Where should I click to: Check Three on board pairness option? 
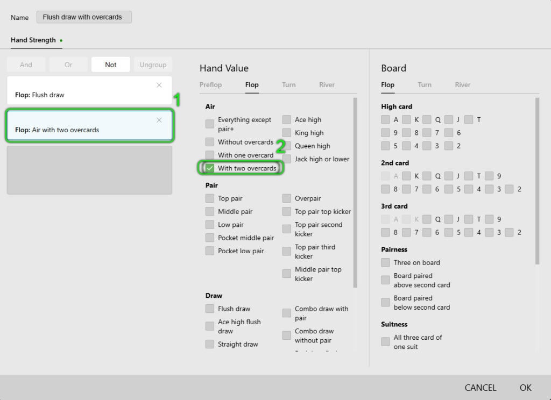pyautogui.click(x=385, y=262)
